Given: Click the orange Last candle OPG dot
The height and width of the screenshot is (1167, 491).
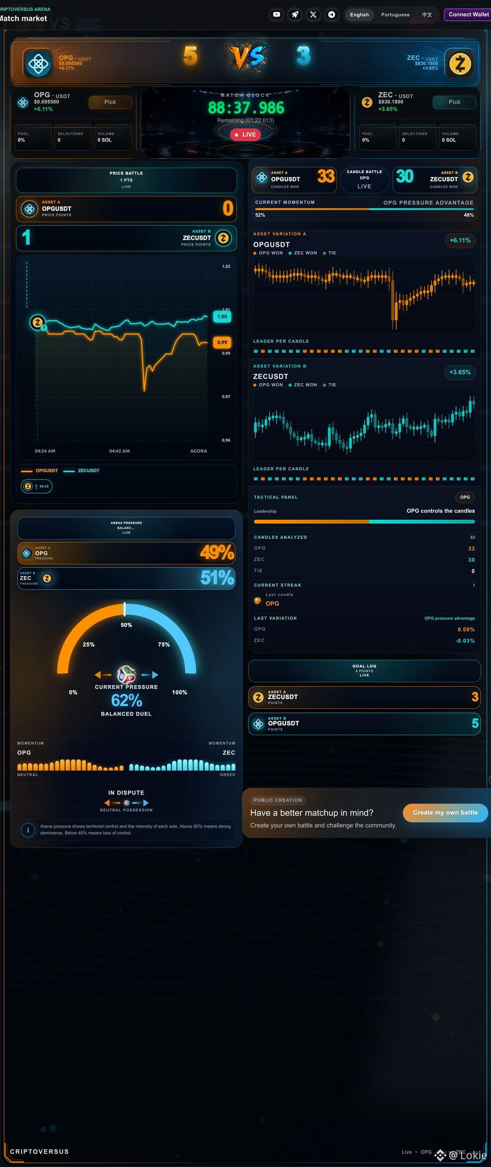Looking at the screenshot, I should 257,601.
